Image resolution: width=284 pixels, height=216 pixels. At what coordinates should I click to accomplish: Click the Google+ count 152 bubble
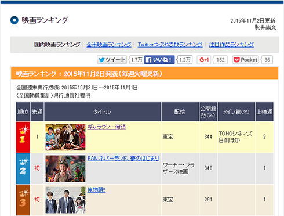[220, 60]
